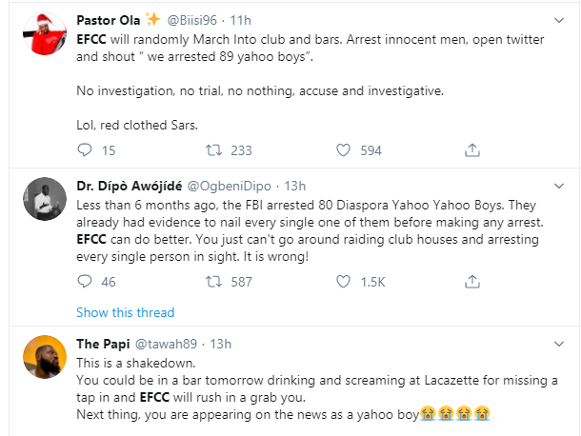581x436 pixels.
Task: Open The Papi's profile name
Action: tap(100, 343)
